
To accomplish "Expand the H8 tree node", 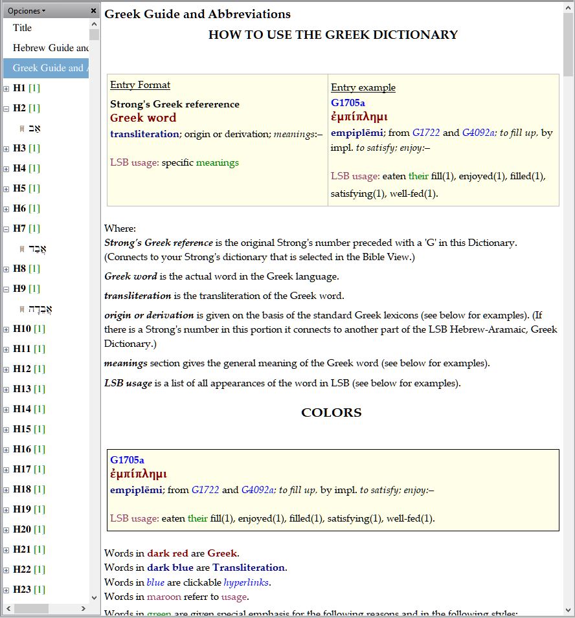I will coord(6,270).
